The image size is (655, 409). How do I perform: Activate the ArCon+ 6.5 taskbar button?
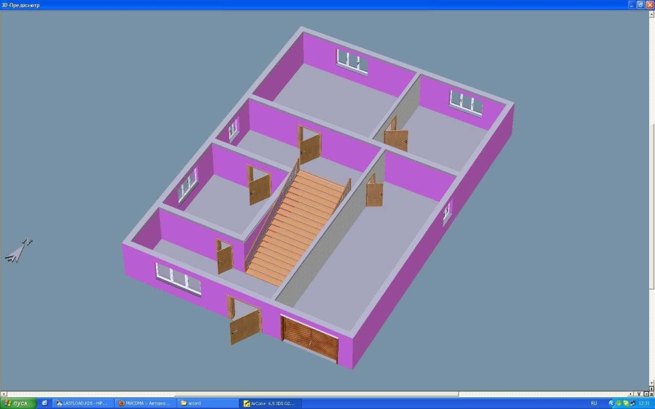point(271,403)
